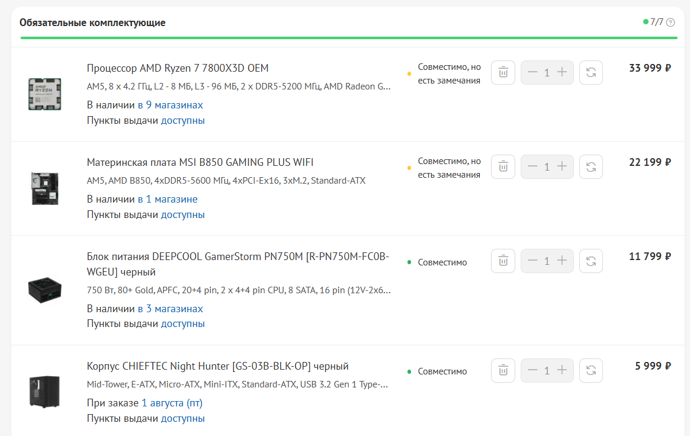Viewport: 690px width, 436px height.
Task: Open pickup points 'доступны' for the power supply
Action: coord(182,324)
